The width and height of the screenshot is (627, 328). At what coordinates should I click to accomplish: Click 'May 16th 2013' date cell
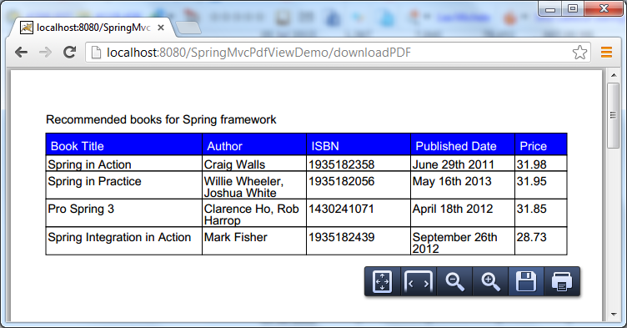(463, 185)
